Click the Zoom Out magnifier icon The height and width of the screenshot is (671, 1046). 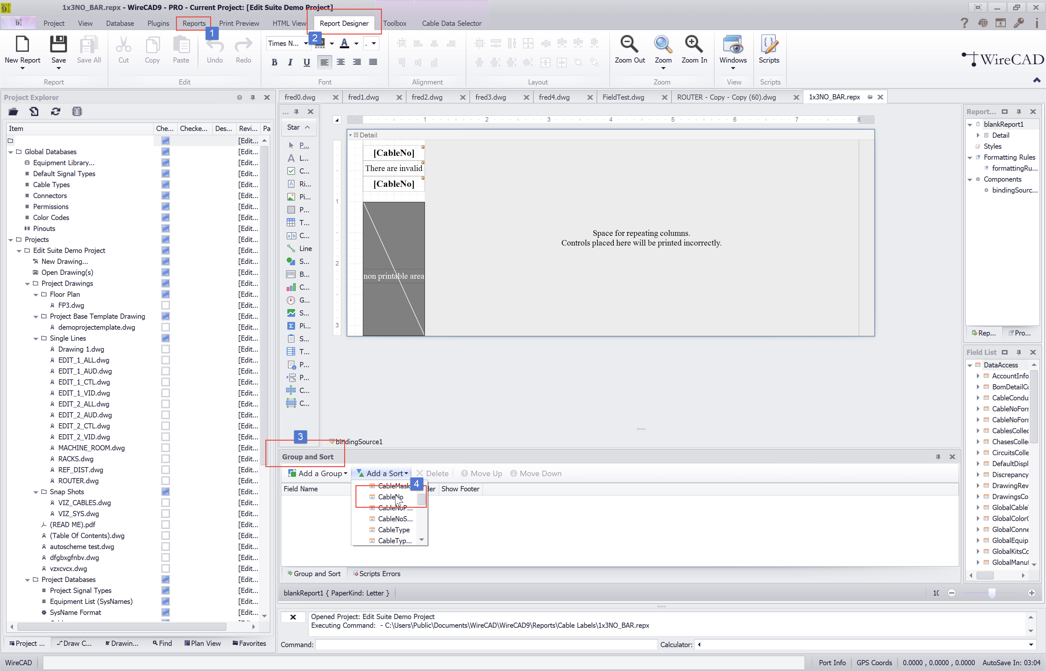point(629,45)
